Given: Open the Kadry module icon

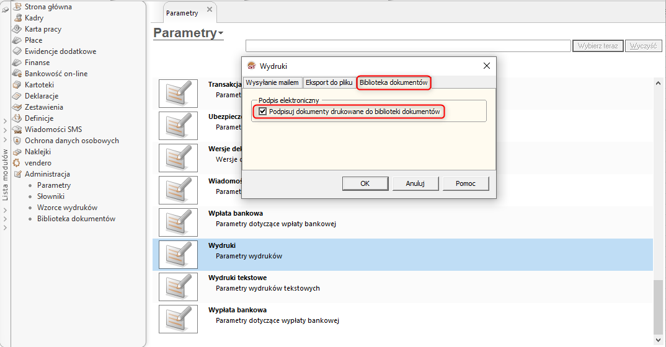Looking at the screenshot, I should pyautogui.click(x=17, y=18).
